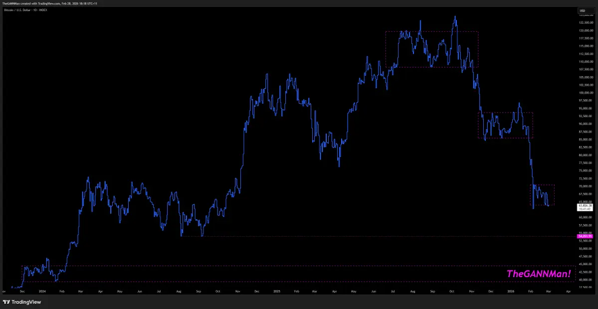Click the 90,000.00 price axis label
The height and width of the screenshot is (309, 598).
585,124
